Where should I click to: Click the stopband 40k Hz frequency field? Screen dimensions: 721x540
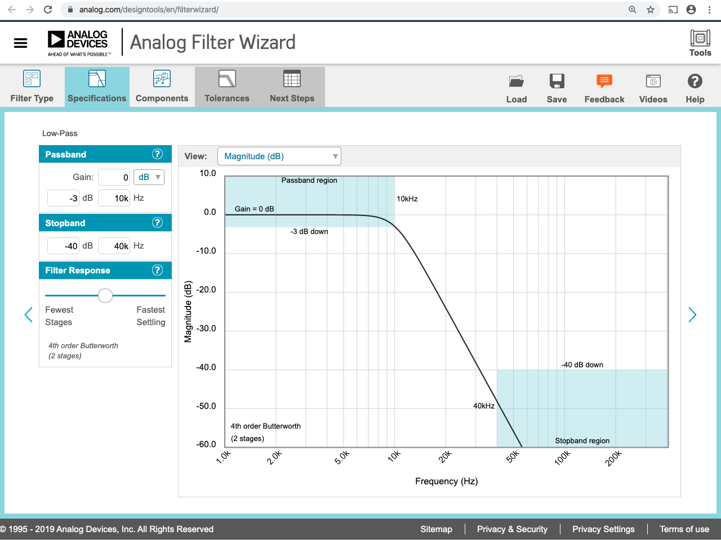click(114, 246)
